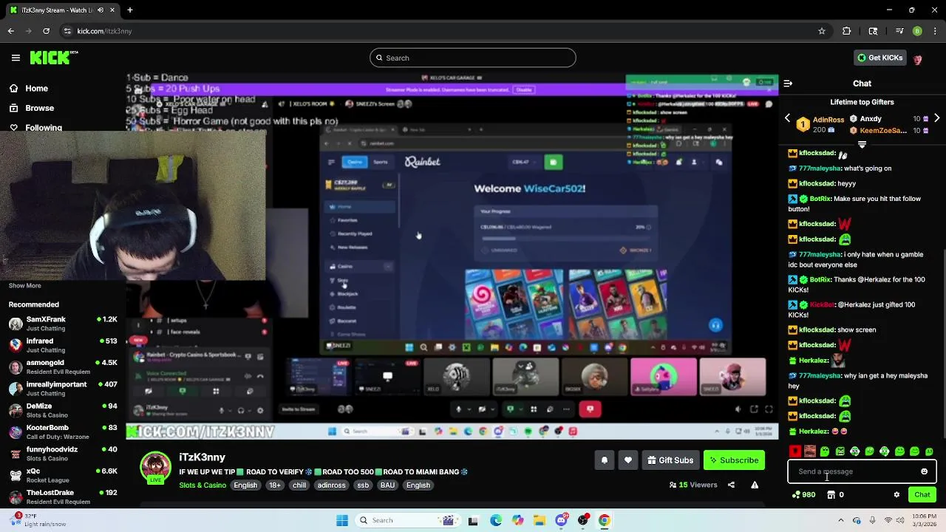
Task: Click the 980 KICKs points balance
Action: click(x=803, y=495)
